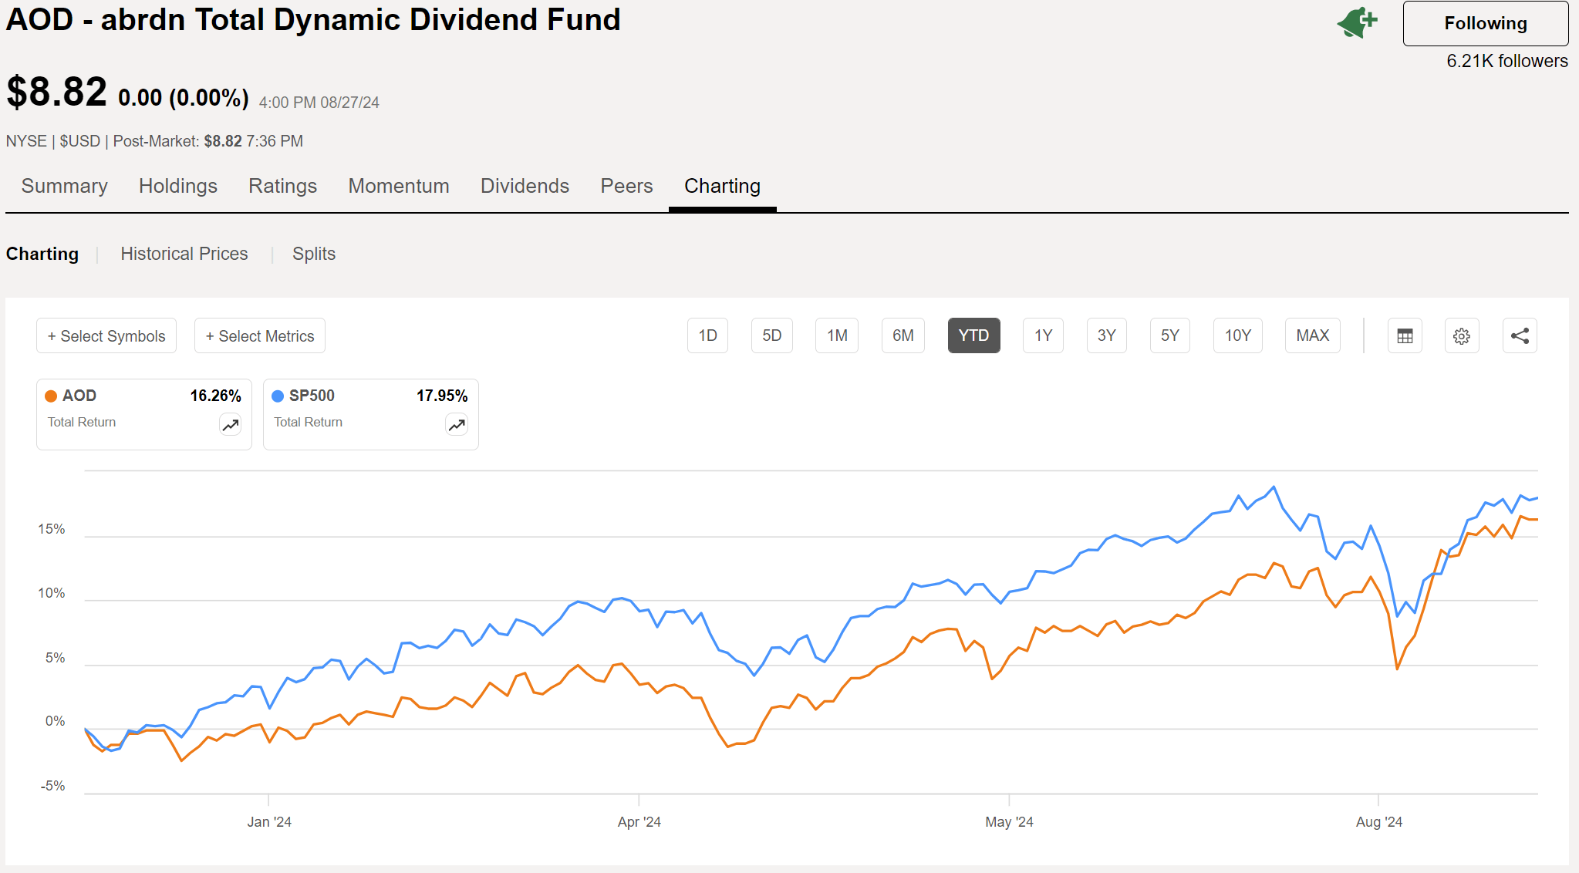Open the AOD total return trend icon
This screenshot has width=1579, height=873.
[229, 425]
